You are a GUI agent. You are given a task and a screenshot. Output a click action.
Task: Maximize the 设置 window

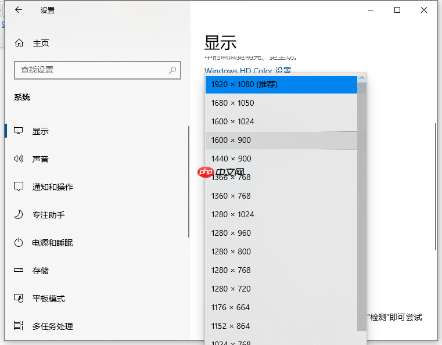click(x=397, y=10)
